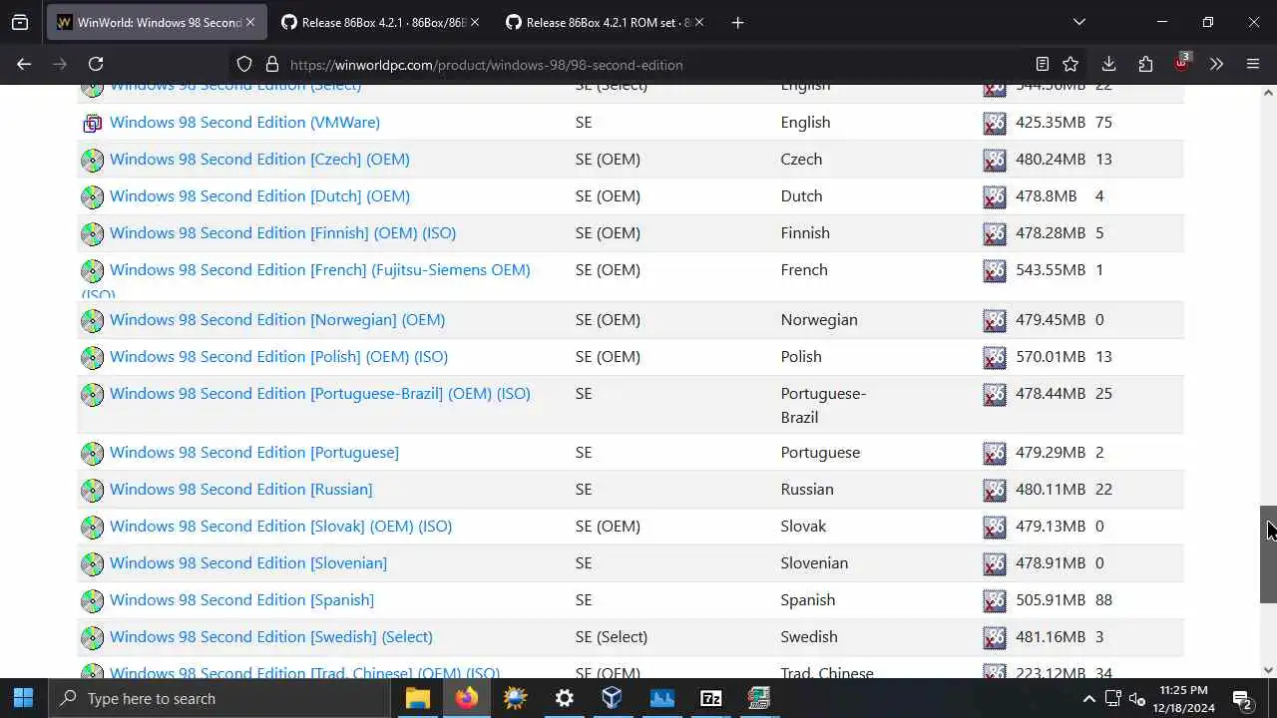The width and height of the screenshot is (1277, 718).
Task: Click the Firefox View icon in tab bar
Action: [20, 22]
